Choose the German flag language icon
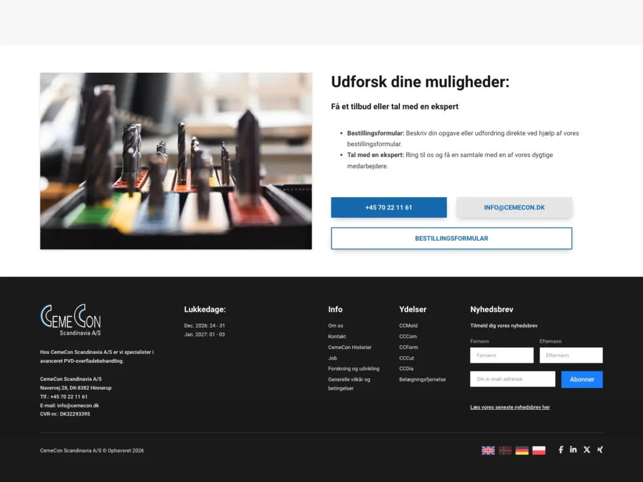This screenshot has height=482, width=643. (522, 451)
